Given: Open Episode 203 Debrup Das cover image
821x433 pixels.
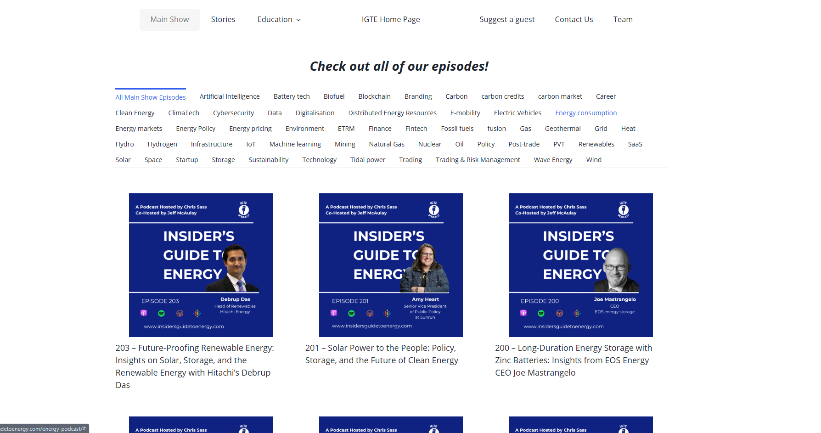Looking at the screenshot, I should pos(201,265).
